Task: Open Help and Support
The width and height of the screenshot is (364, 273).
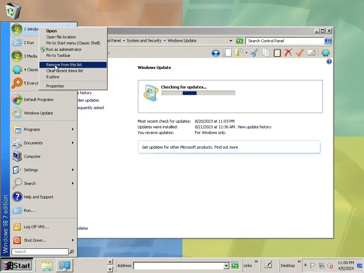Action: coord(44,197)
